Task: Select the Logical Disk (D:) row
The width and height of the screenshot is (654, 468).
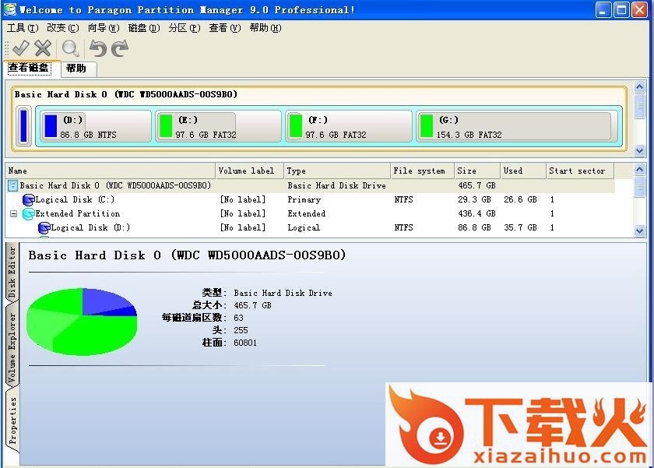Action: coord(311,227)
